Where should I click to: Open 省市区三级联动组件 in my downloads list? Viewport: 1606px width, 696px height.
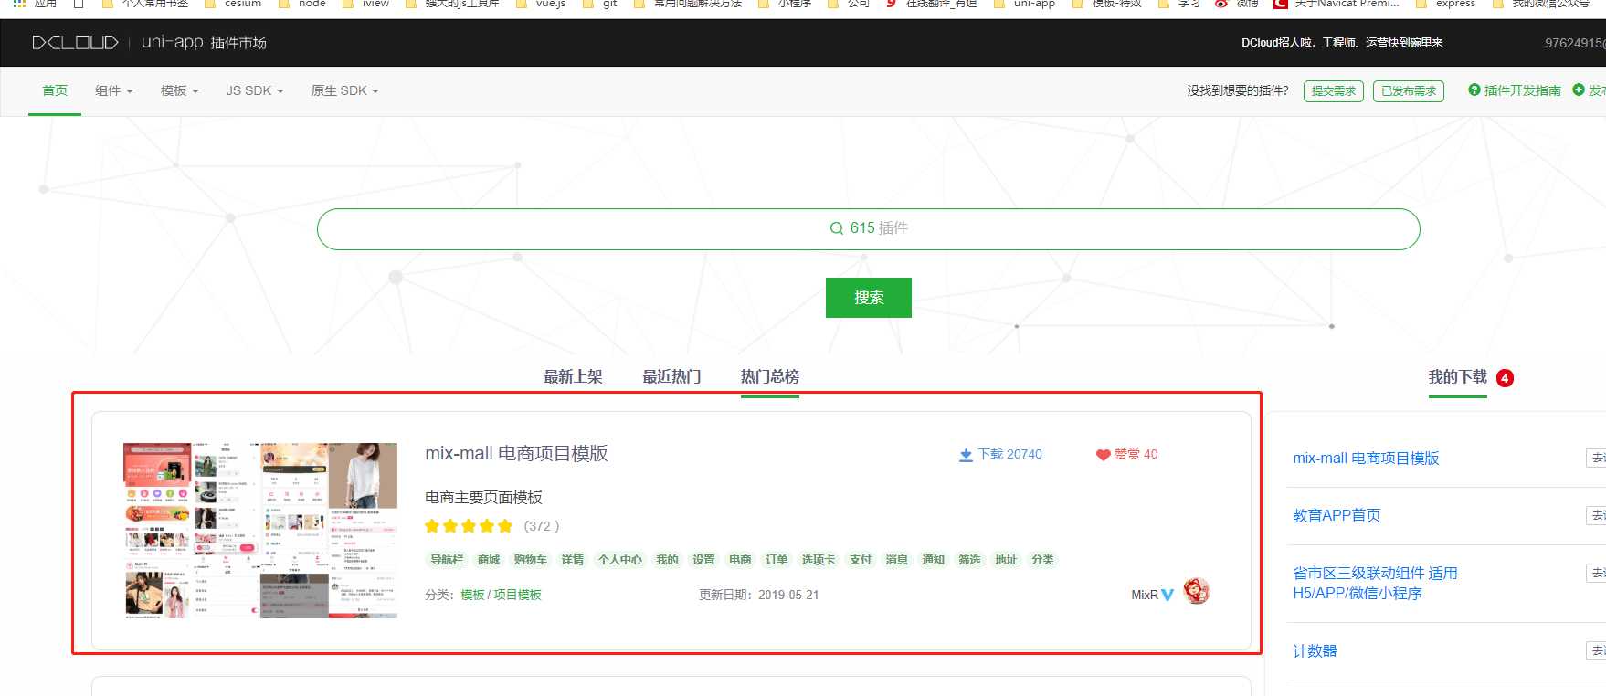pos(1375,584)
